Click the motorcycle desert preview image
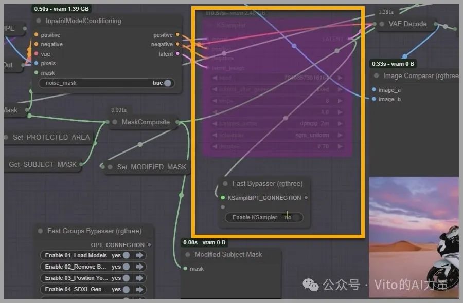Screen dimensions: 463x303 (x=414, y=238)
